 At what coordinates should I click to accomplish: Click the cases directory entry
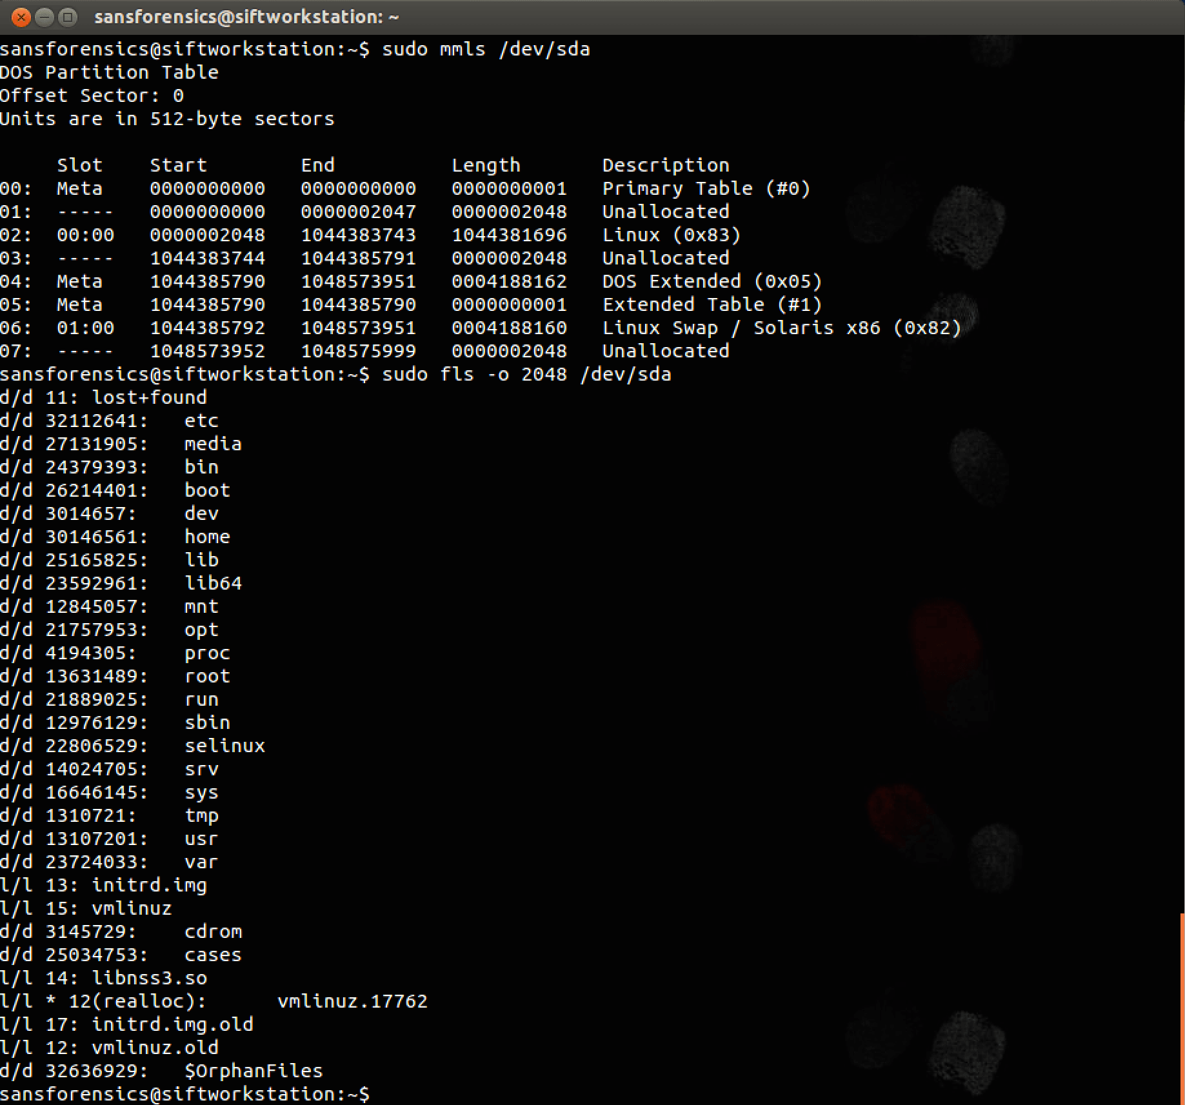tap(212, 954)
